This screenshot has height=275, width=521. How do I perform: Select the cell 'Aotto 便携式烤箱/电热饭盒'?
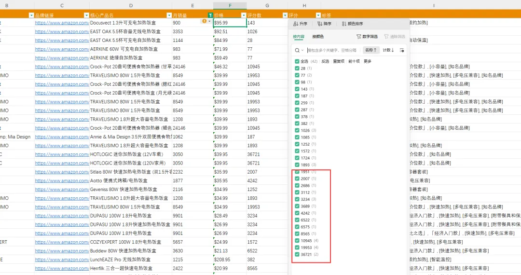click(131, 180)
